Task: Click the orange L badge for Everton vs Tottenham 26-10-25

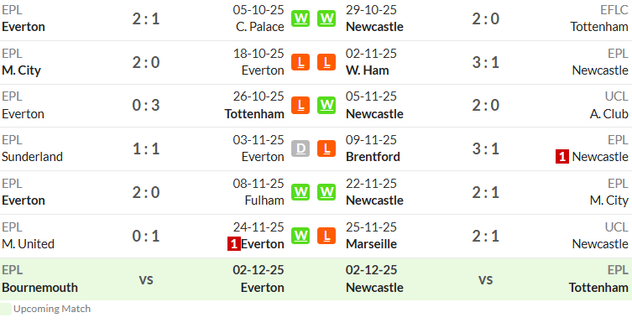Action: click(x=300, y=105)
